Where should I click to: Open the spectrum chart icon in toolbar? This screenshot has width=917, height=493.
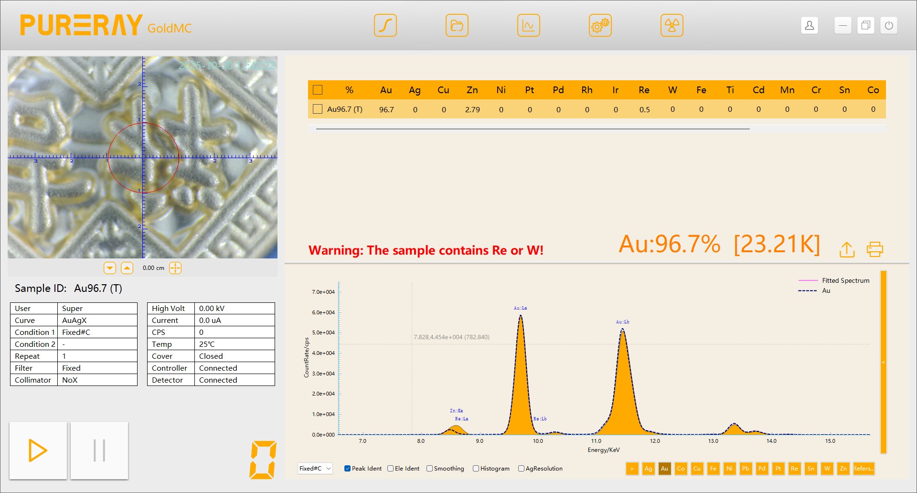[528, 25]
